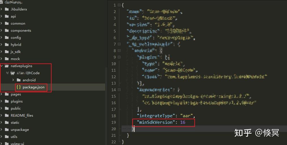The width and height of the screenshot is (287, 145).
Task: Click the android folder icon
Action: coord(18,80)
